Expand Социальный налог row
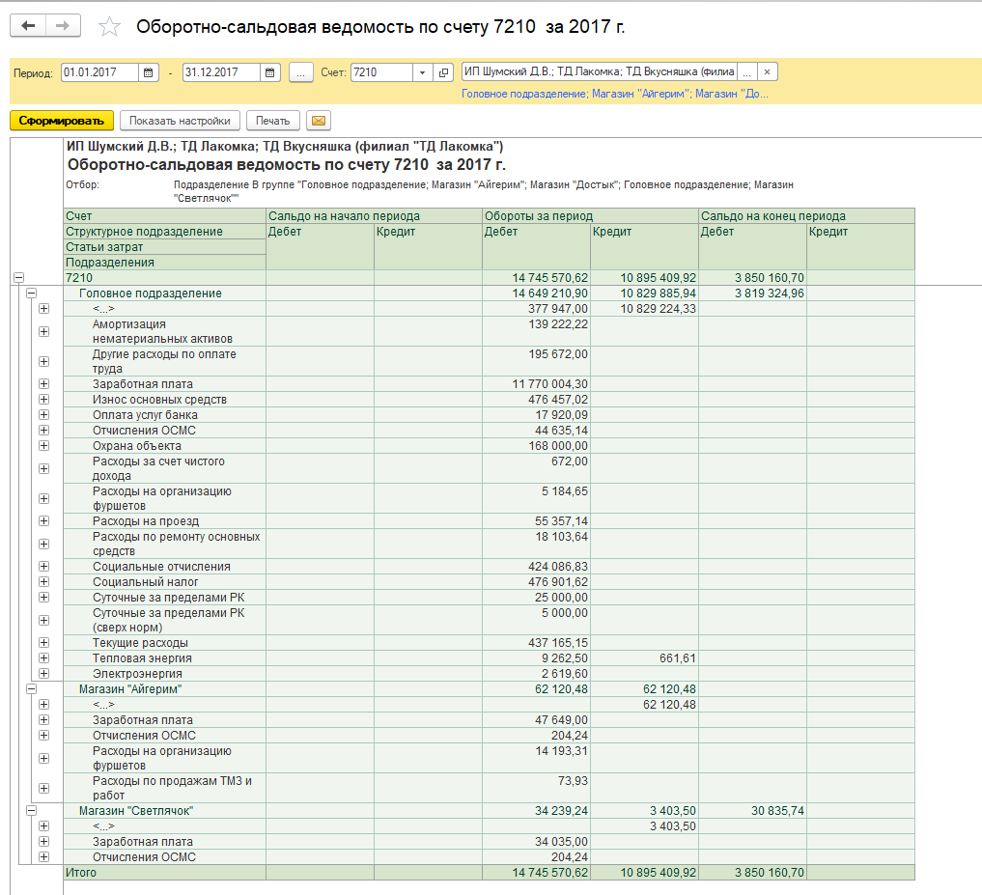Screen dimensions: 982x895 43,582
